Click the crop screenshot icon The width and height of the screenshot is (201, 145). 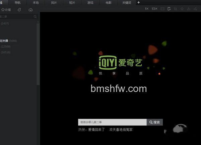176,9
